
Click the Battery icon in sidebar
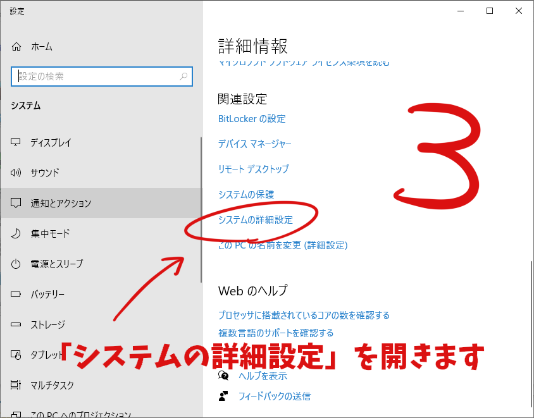pyautogui.click(x=16, y=294)
